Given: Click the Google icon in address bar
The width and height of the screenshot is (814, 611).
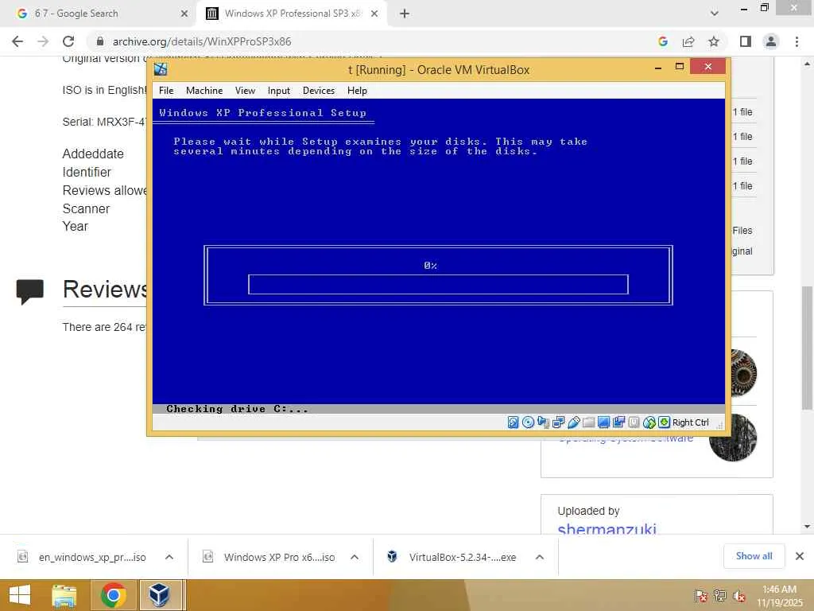Looking at the screenshot, I should click(663, 41).
